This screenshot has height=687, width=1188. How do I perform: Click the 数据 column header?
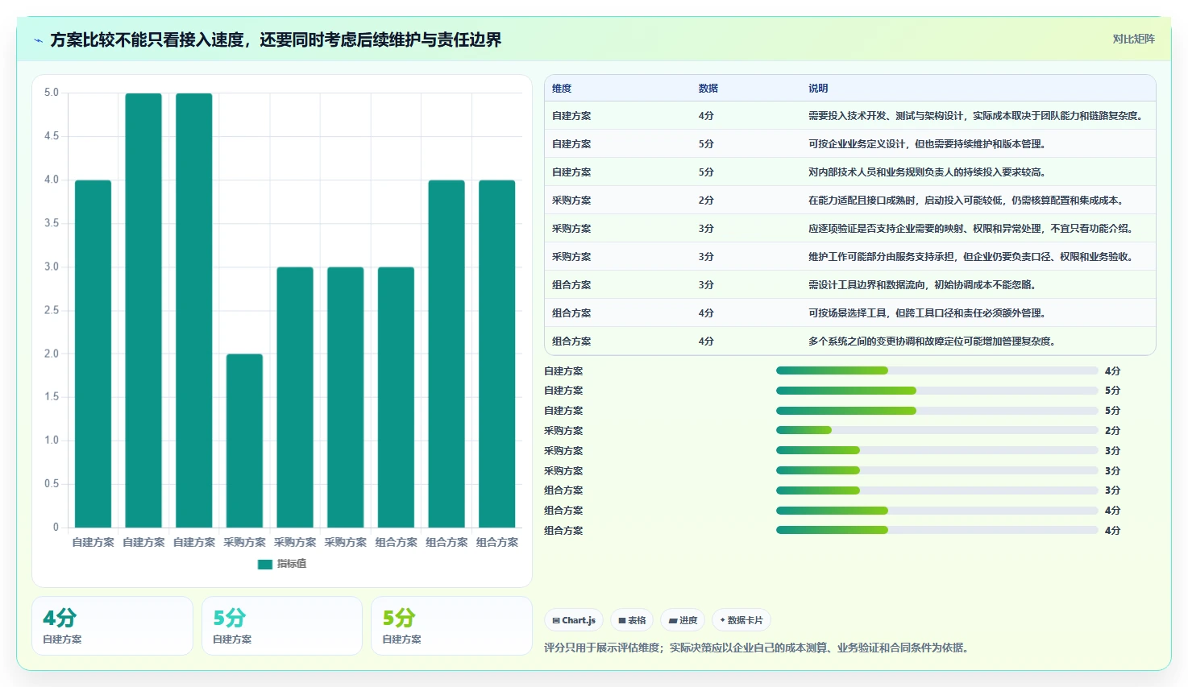pos(708,89)
